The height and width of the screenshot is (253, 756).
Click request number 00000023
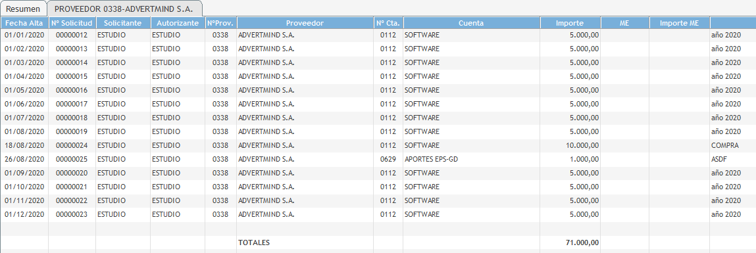pyautogui.click(x=72, y=214)
